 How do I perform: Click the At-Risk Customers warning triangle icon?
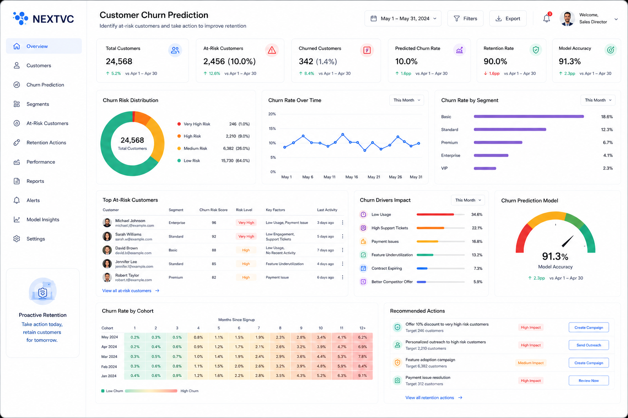click(x=271, y=50)
